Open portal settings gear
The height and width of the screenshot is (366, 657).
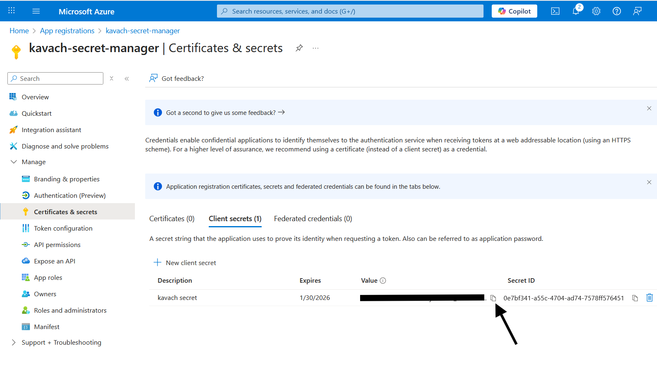(596, 11)
